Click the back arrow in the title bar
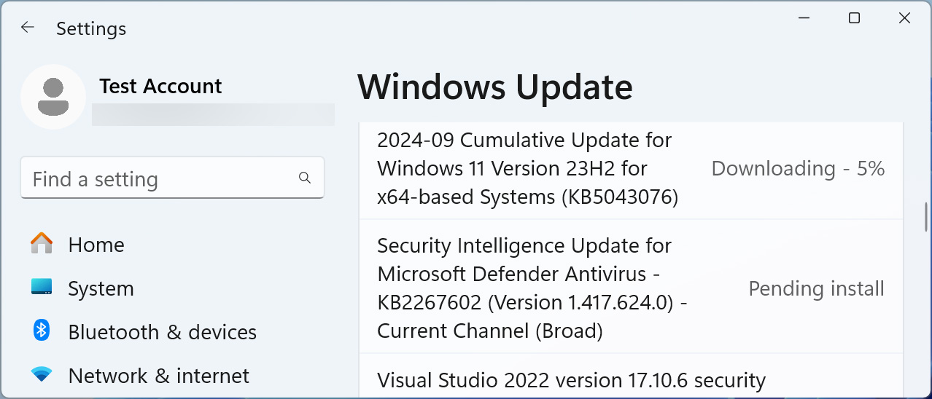Image resolution: width=932 pixels, height=399 pixels. coord(28,28)
